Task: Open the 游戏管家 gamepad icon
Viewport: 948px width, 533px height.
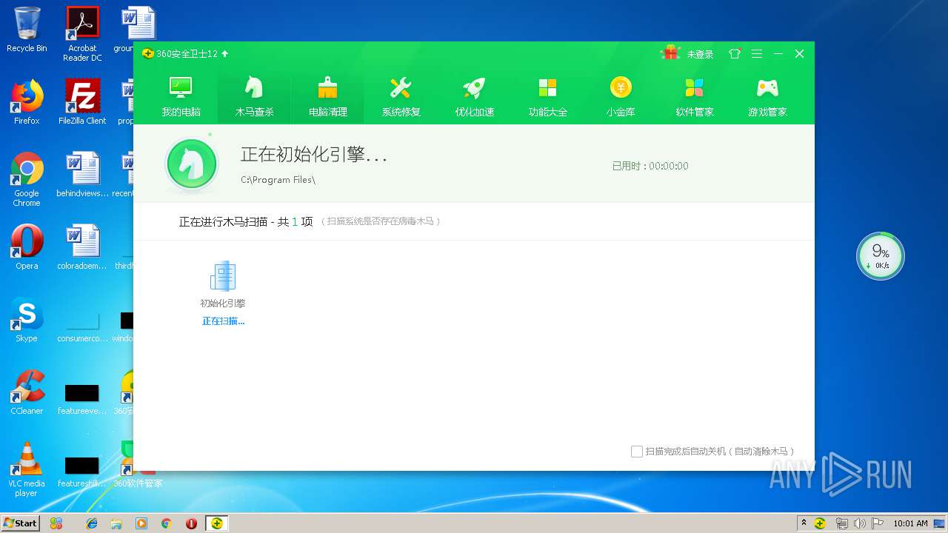Action: [x=767, y=97]
